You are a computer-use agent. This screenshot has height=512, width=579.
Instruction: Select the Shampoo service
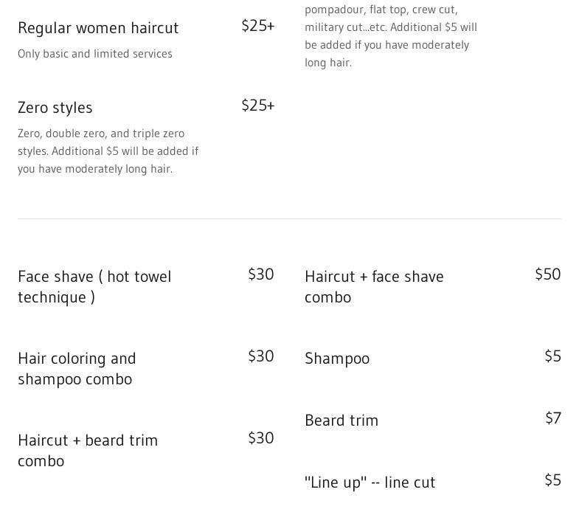[x=337, y=359]
